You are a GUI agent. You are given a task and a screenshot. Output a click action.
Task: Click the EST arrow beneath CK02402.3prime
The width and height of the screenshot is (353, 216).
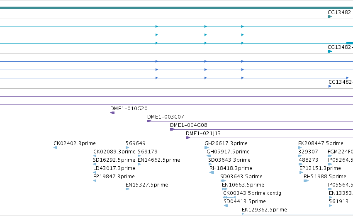(56, 148)
